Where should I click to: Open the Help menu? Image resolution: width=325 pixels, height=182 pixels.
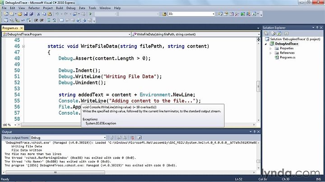(117, 8)
